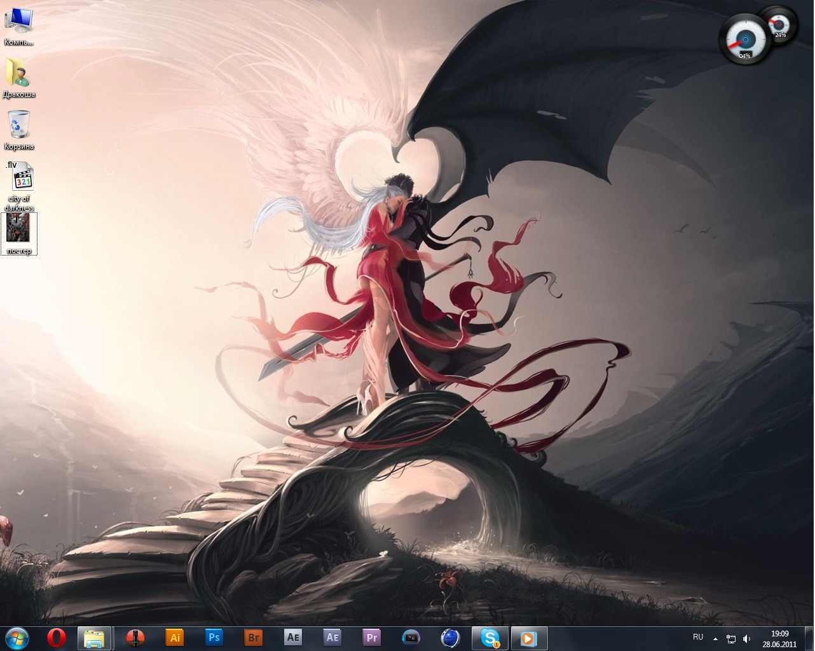
Task: Open the dark gray After Effects icon
Action: coord(292,638)
